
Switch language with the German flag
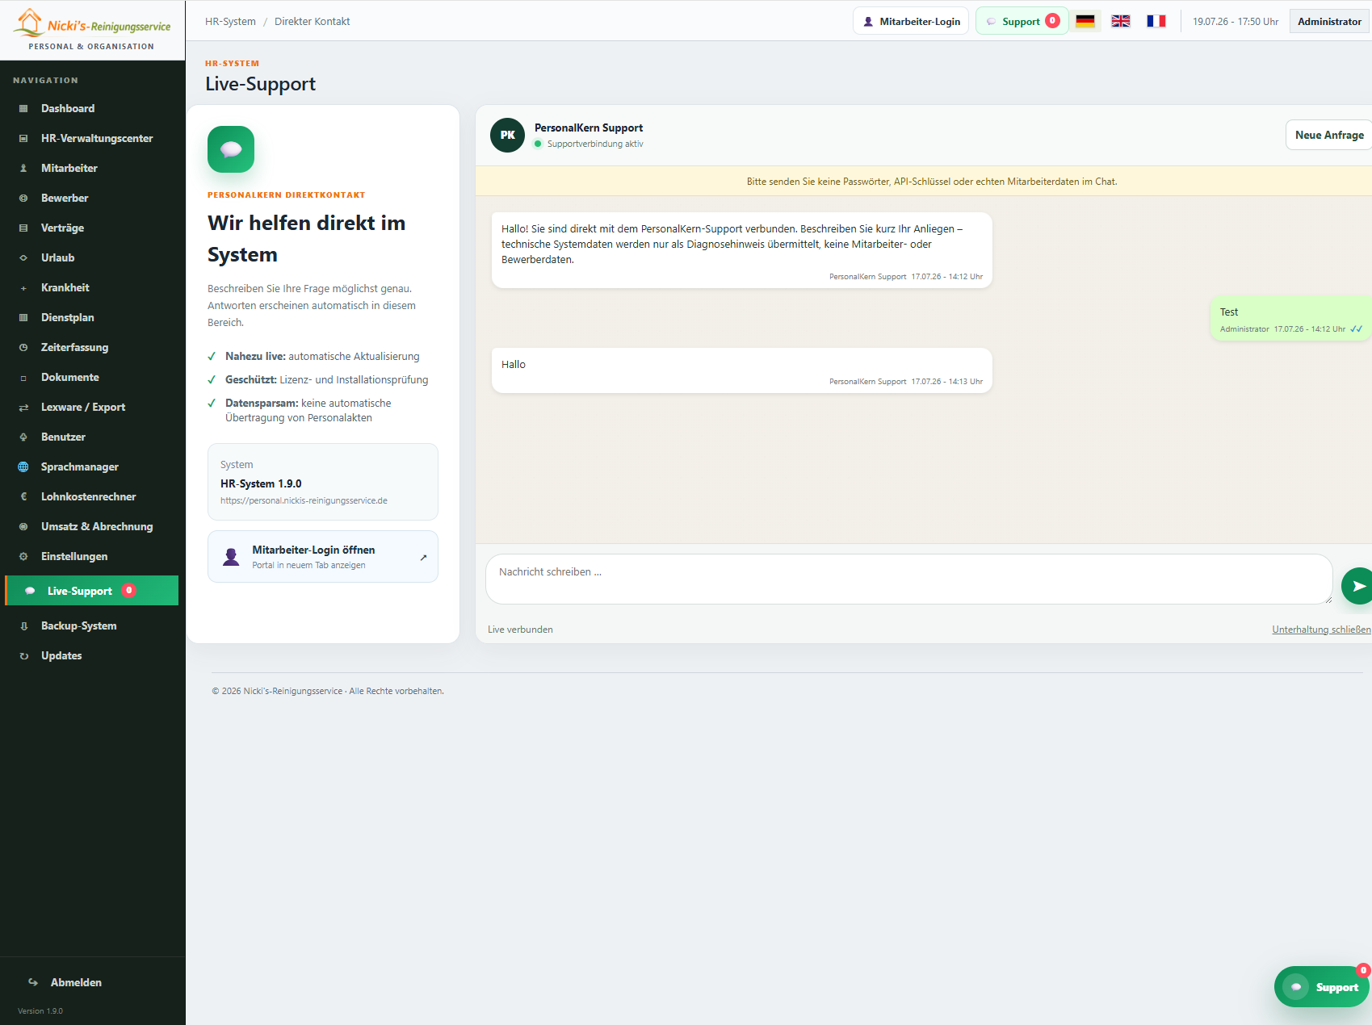point(1085,21)
